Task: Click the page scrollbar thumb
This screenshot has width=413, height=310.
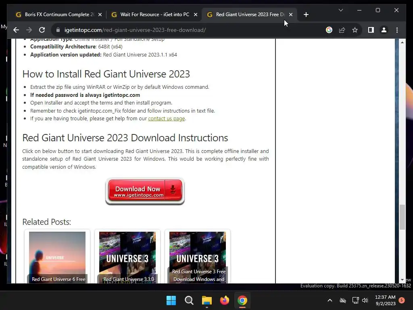Action: tap(402, 217)
